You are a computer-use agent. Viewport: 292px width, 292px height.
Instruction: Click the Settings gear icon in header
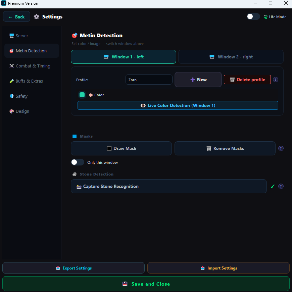[x=37, y=17]
